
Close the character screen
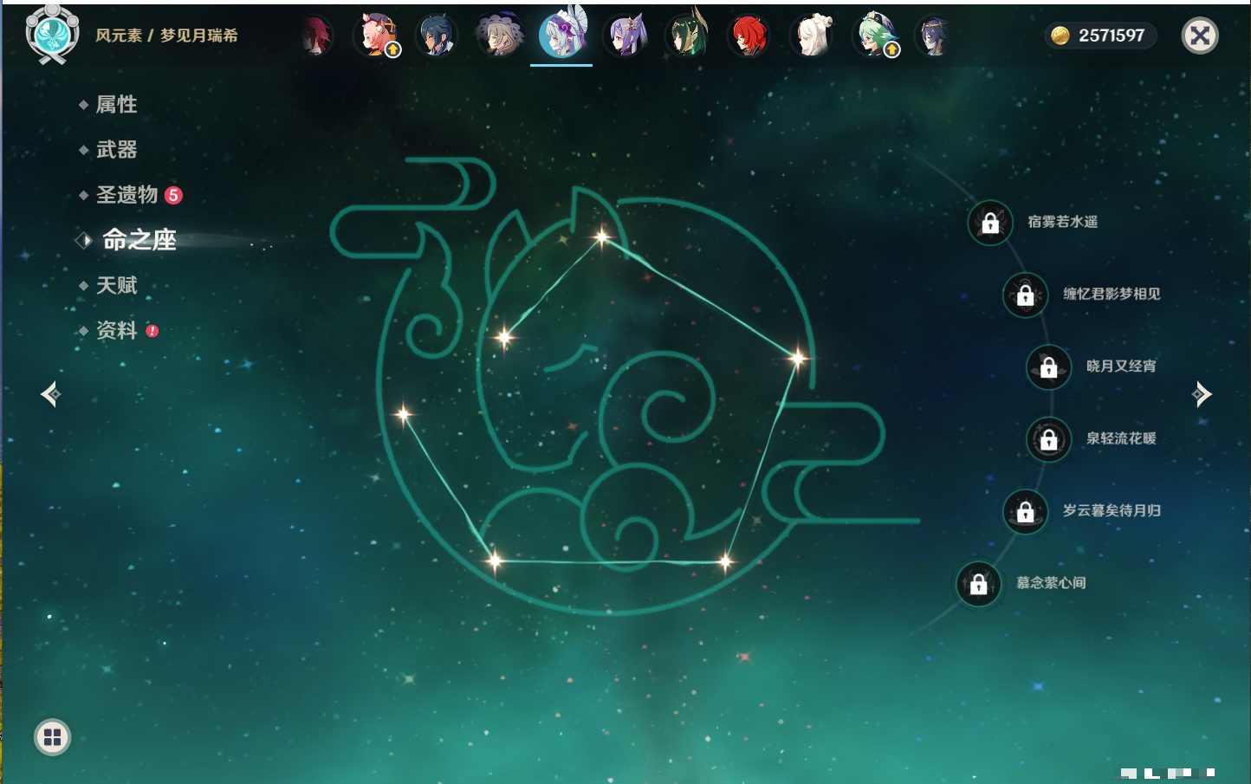1200,36
